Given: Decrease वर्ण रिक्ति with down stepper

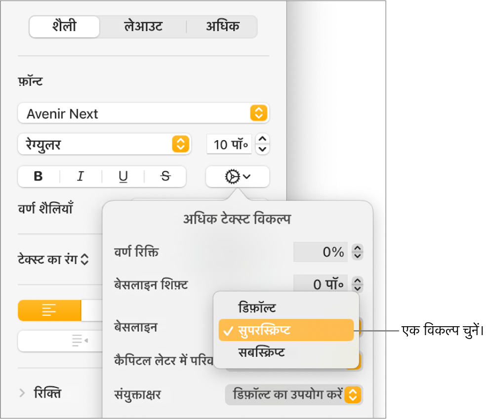Looking at the screenshot, I should click(358, 256).
